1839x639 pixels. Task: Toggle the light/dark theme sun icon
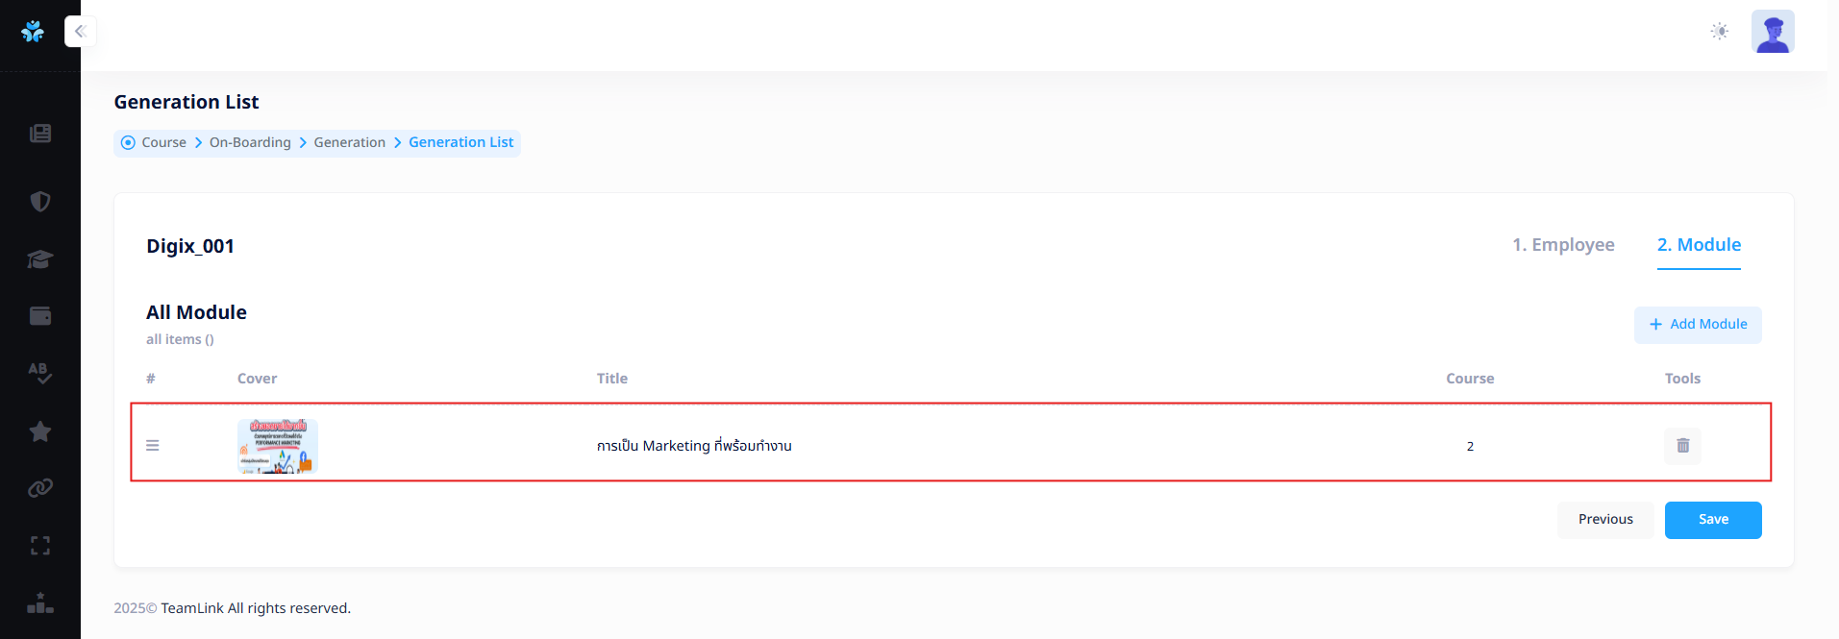pyautogui.click(x=1720, y=32)
